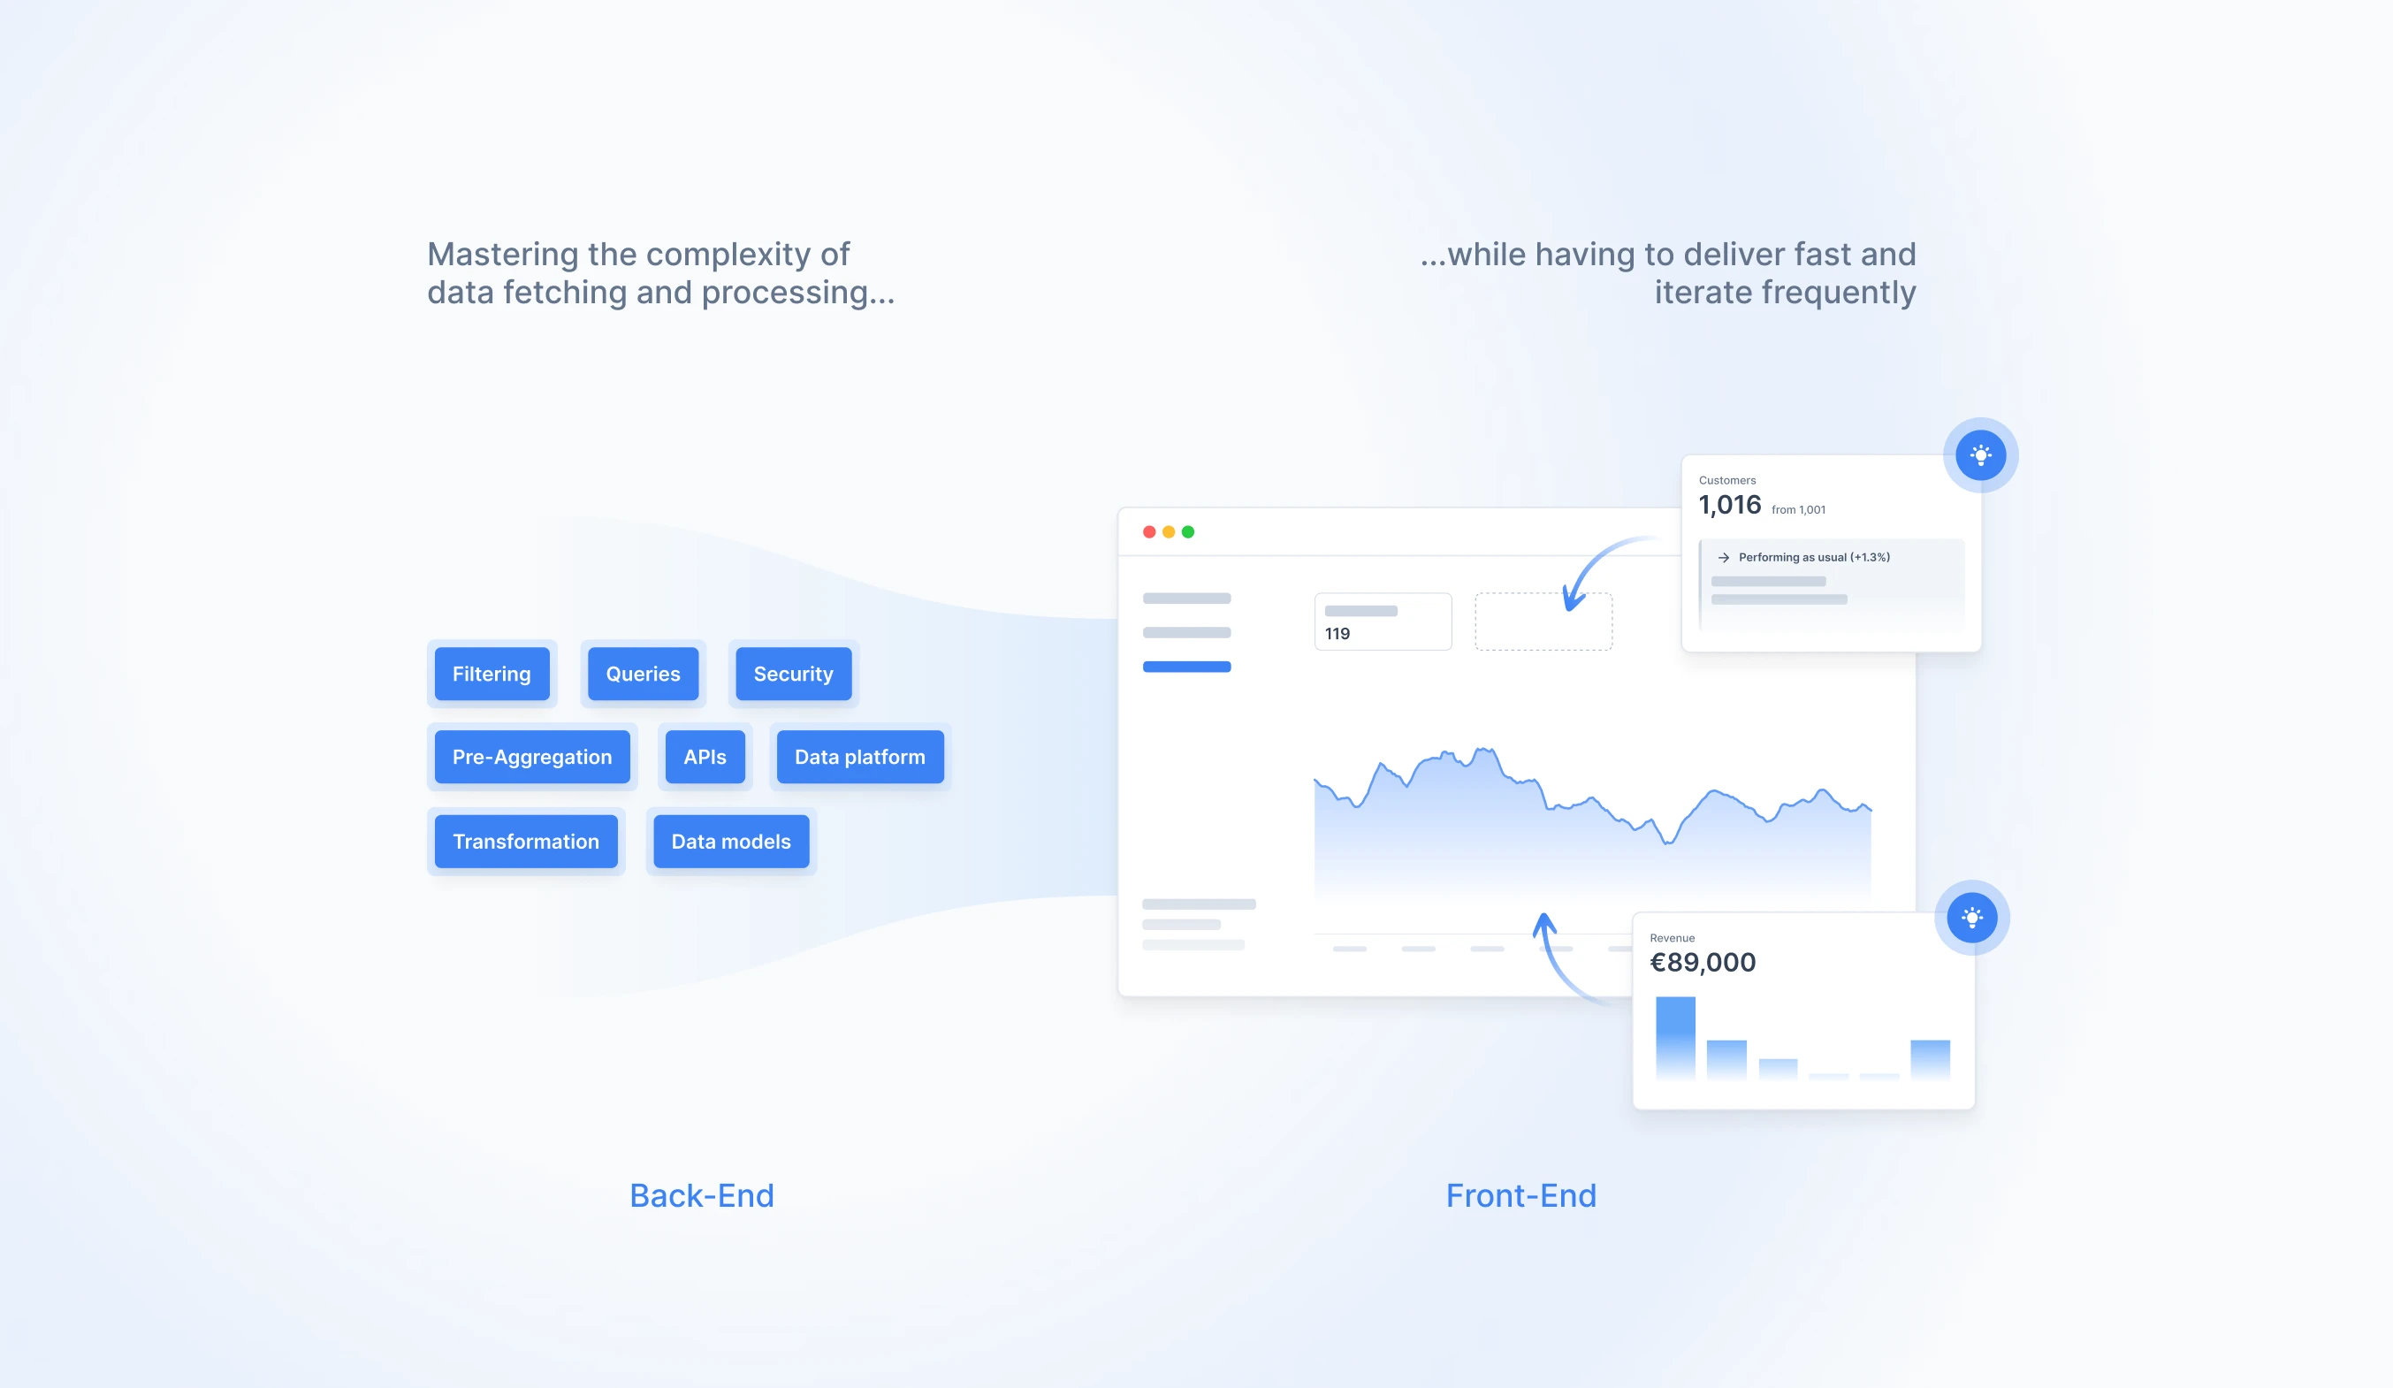Screen dimensions: 2393x1388
Task: Select the APIs tag
Action: pyautogui.click(x=707, y=757)
